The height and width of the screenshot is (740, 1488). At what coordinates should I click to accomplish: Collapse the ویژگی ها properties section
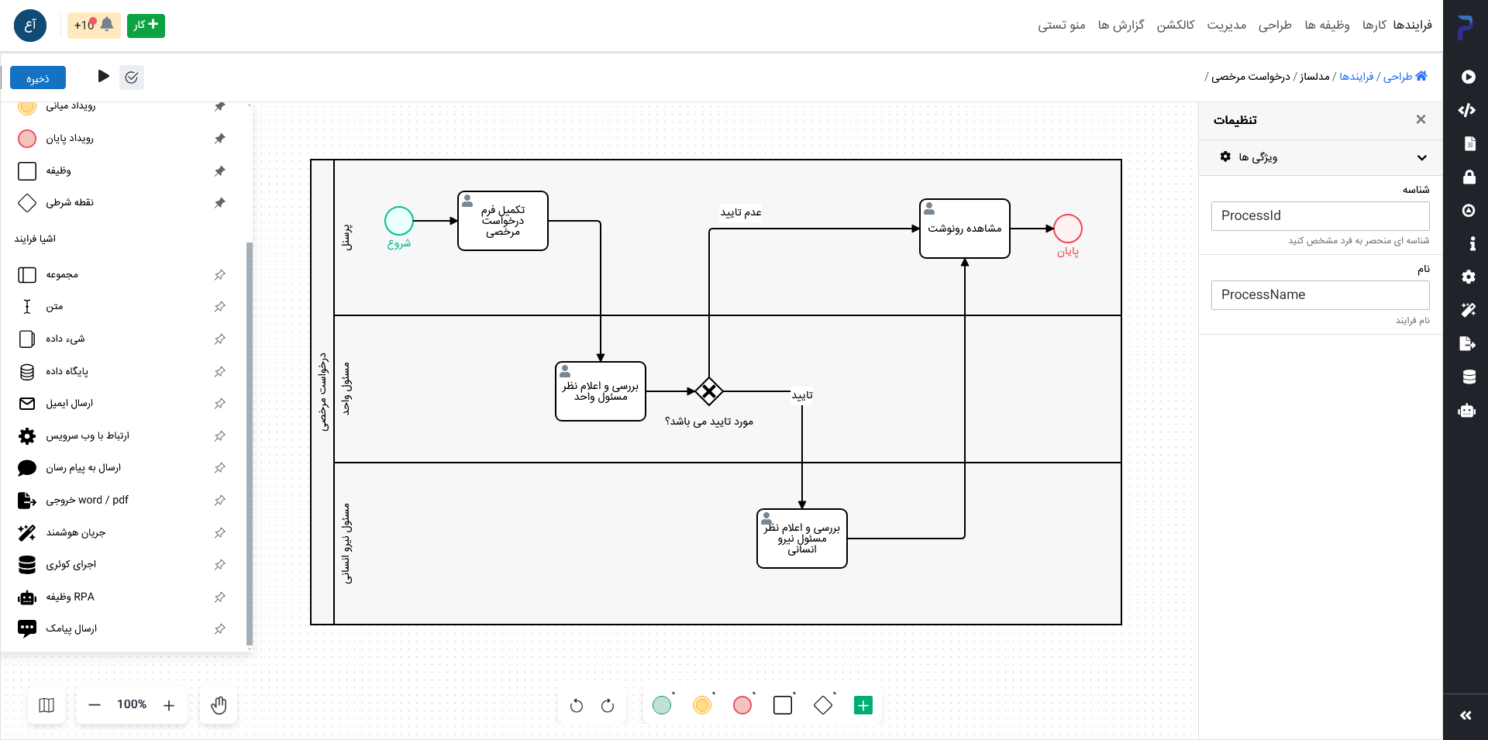click(x=1421, y=157)
